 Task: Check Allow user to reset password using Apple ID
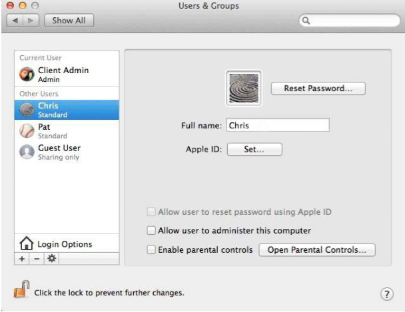151,212
